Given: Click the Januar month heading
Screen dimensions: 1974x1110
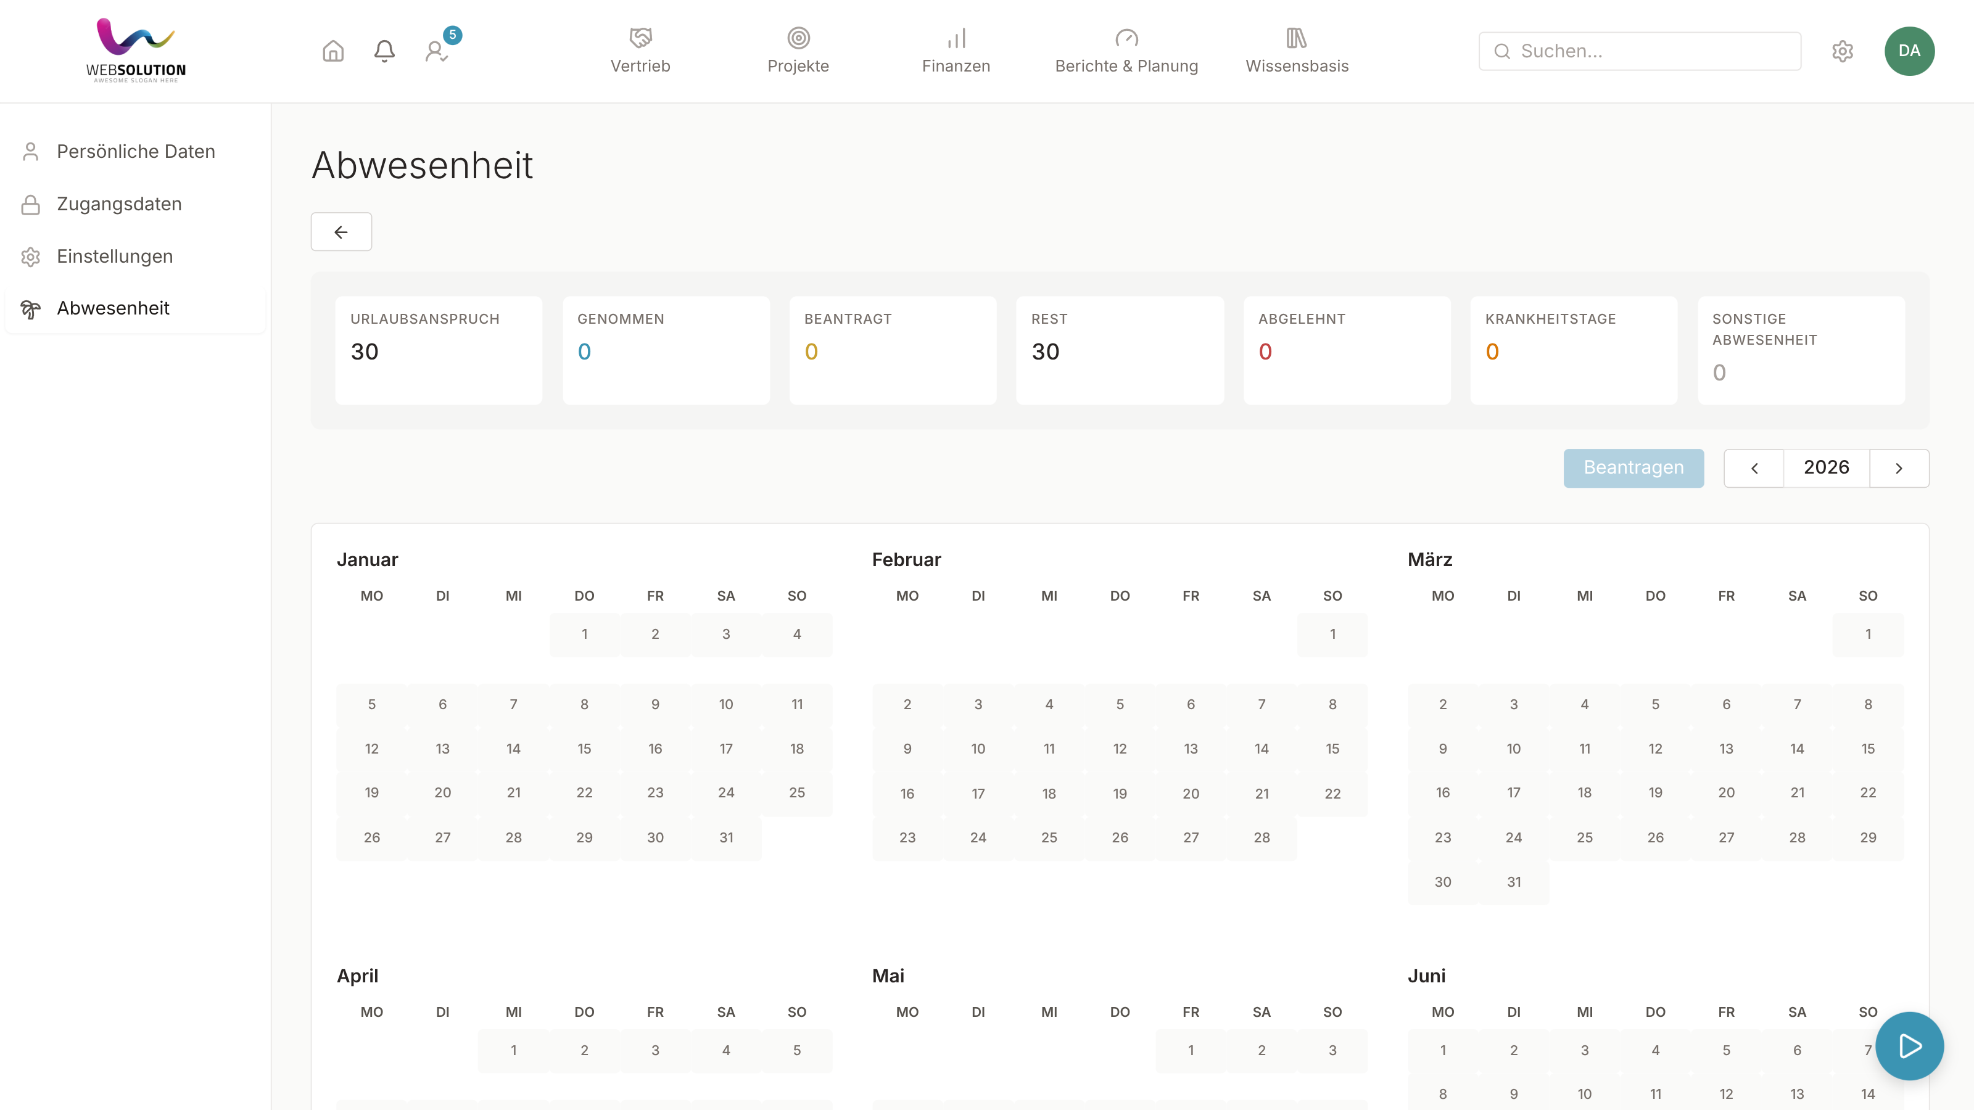Looking at the screenshot, I should (367, 560).
